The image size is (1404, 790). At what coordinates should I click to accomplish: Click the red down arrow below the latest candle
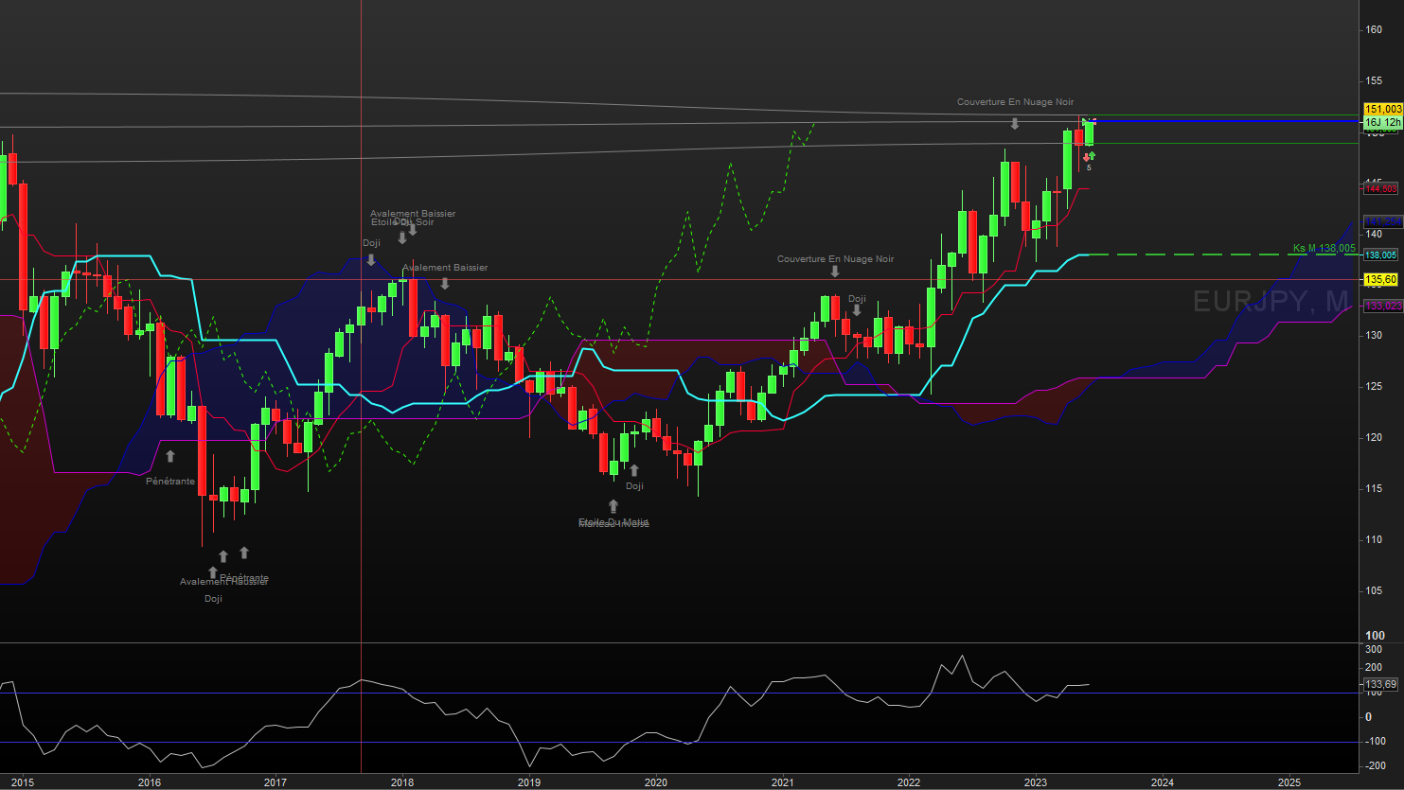point(1086,157)
